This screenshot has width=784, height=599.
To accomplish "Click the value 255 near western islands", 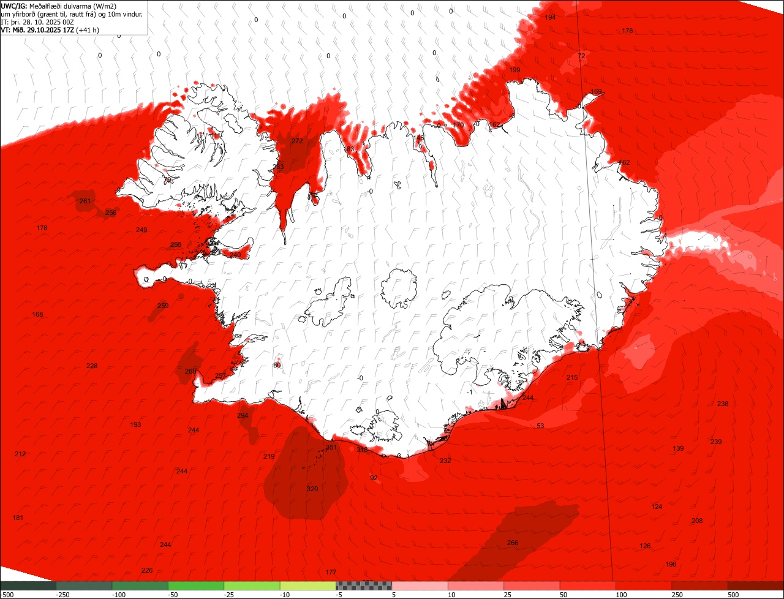I will click(176, 244).
